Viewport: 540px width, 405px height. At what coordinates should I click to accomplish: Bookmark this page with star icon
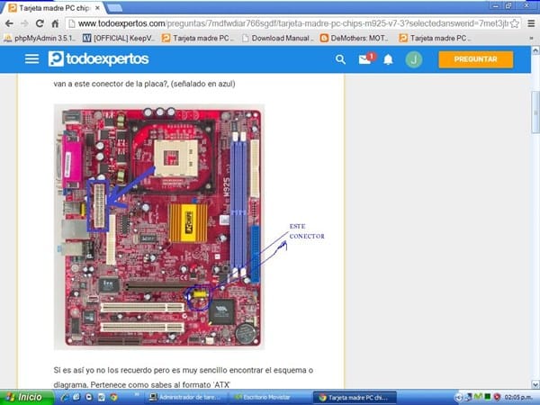(515, 23)
